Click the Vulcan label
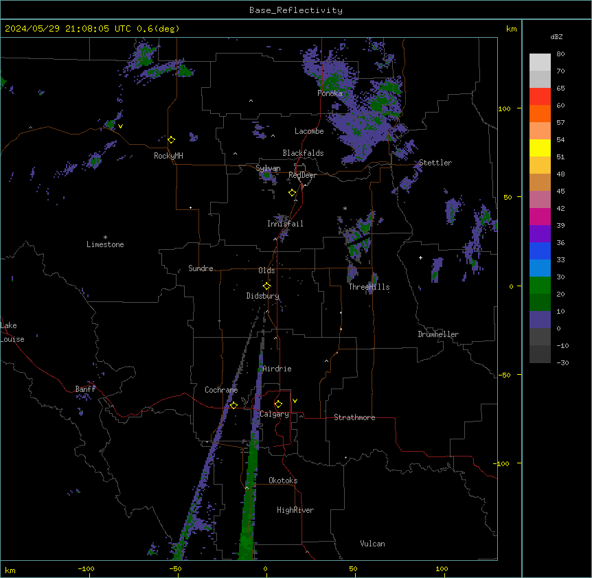The width and height of the screenshot is (592, 578). pos(372,544)
